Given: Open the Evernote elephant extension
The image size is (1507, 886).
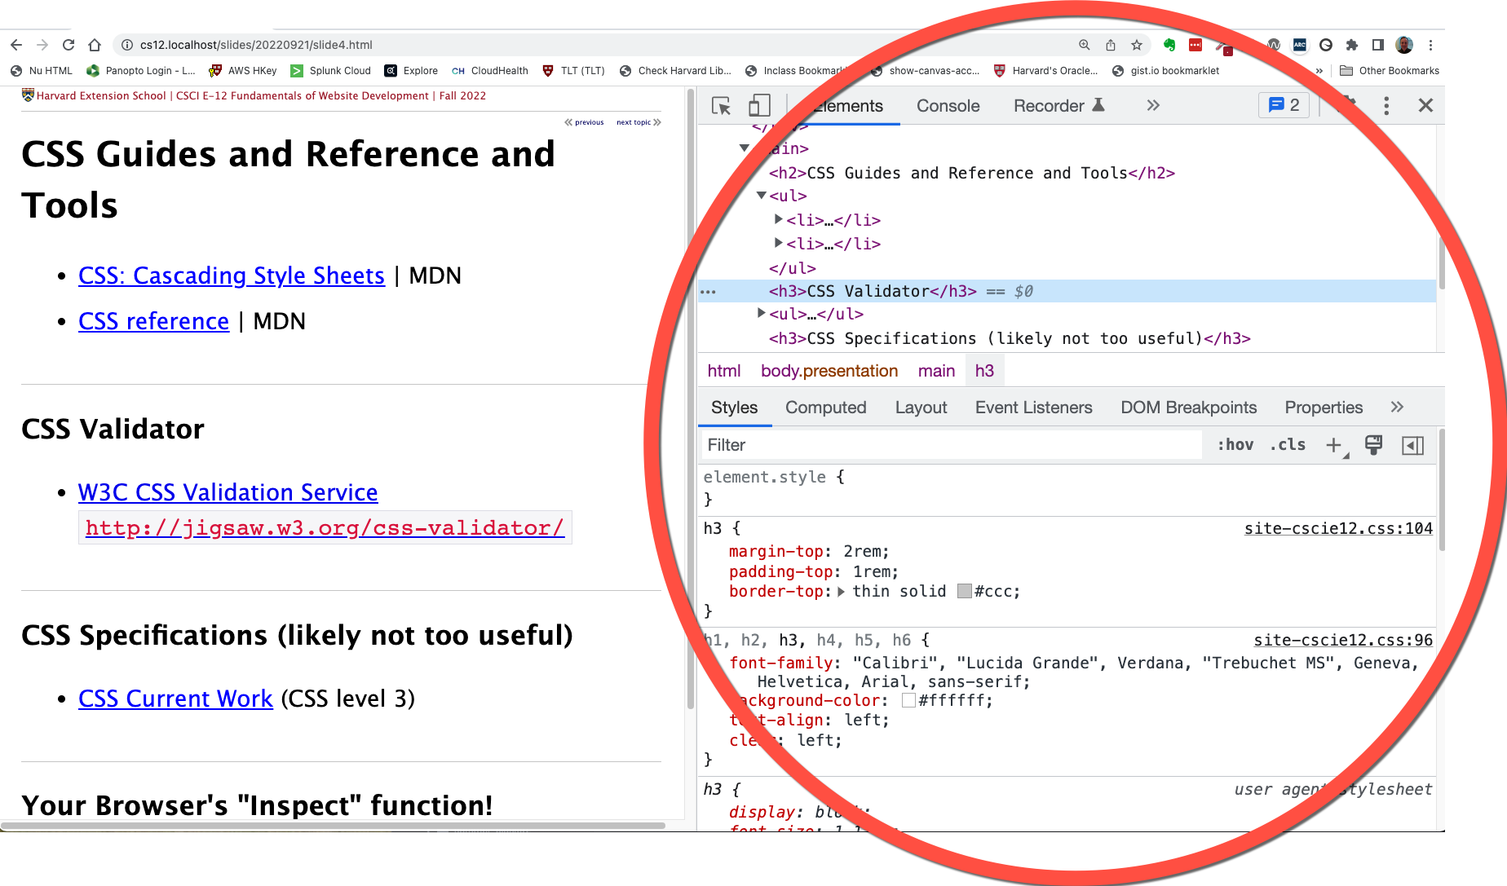Looking at the screenshot, I should click(x=1169, y=45).
